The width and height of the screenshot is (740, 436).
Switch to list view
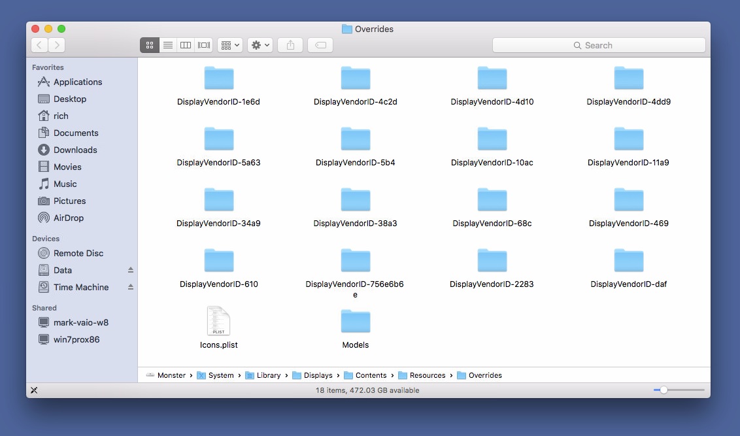(167, 45)
